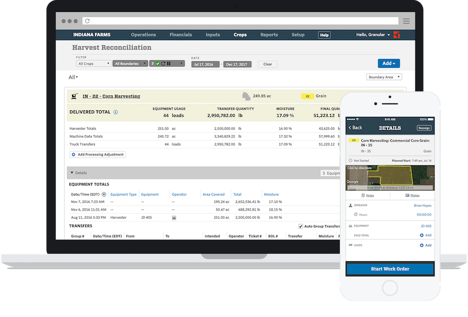This screenshot has width=468, height=317.
Task: Open the Crops menu
Action: pos(240,35)
